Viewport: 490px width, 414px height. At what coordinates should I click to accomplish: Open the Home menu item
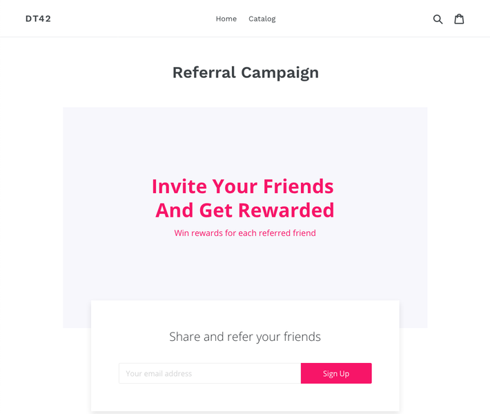(x=226, y=19)
